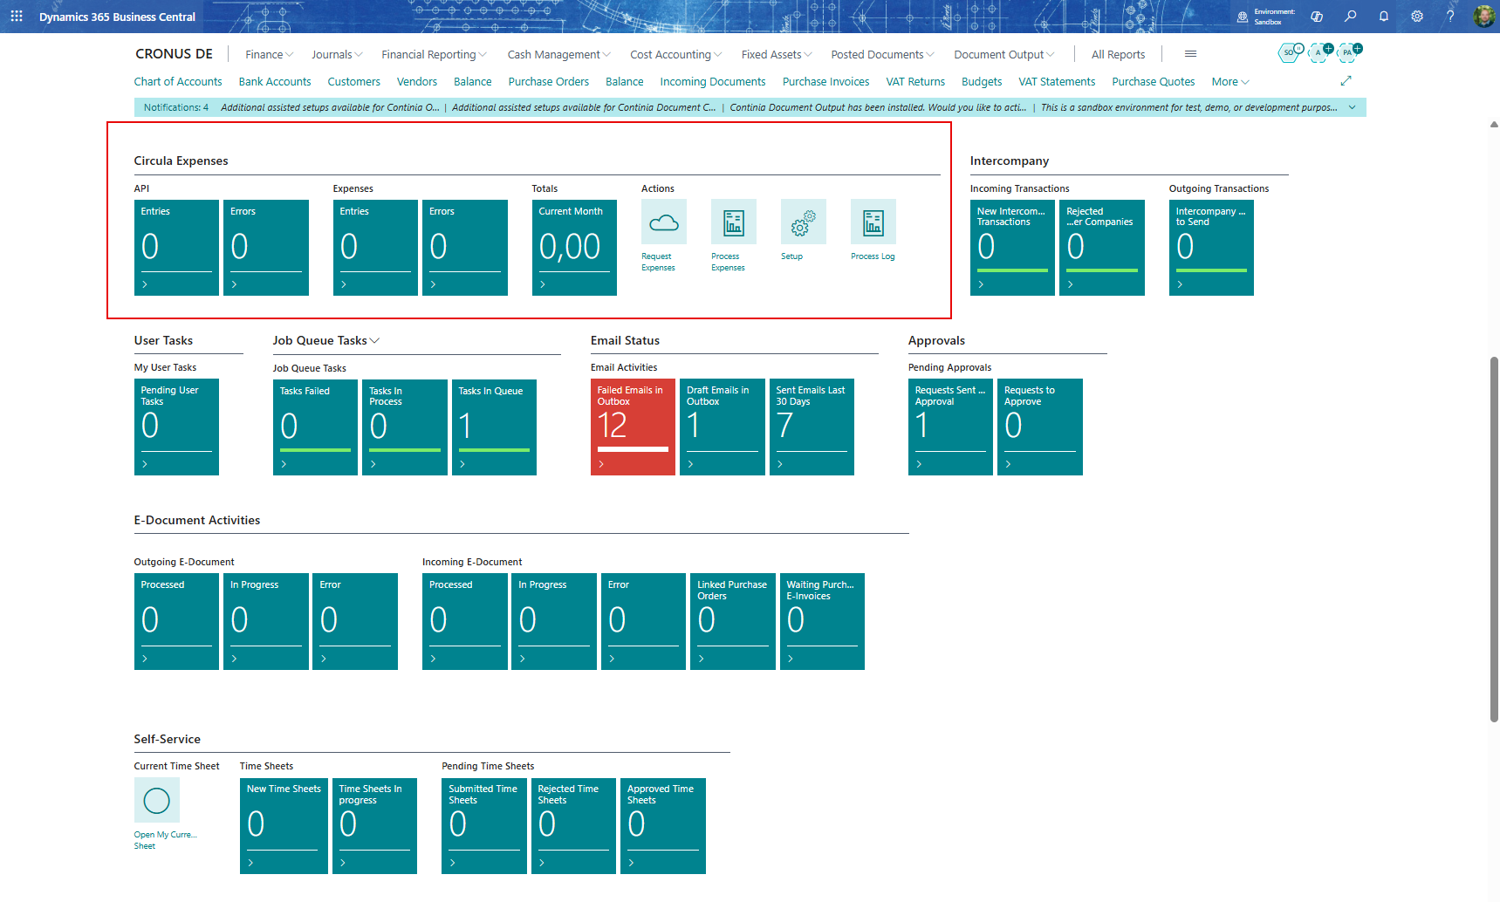The image size is (1500, 902).
Task: Open the Intercompany to Send tile
Action: [1211, 248]
